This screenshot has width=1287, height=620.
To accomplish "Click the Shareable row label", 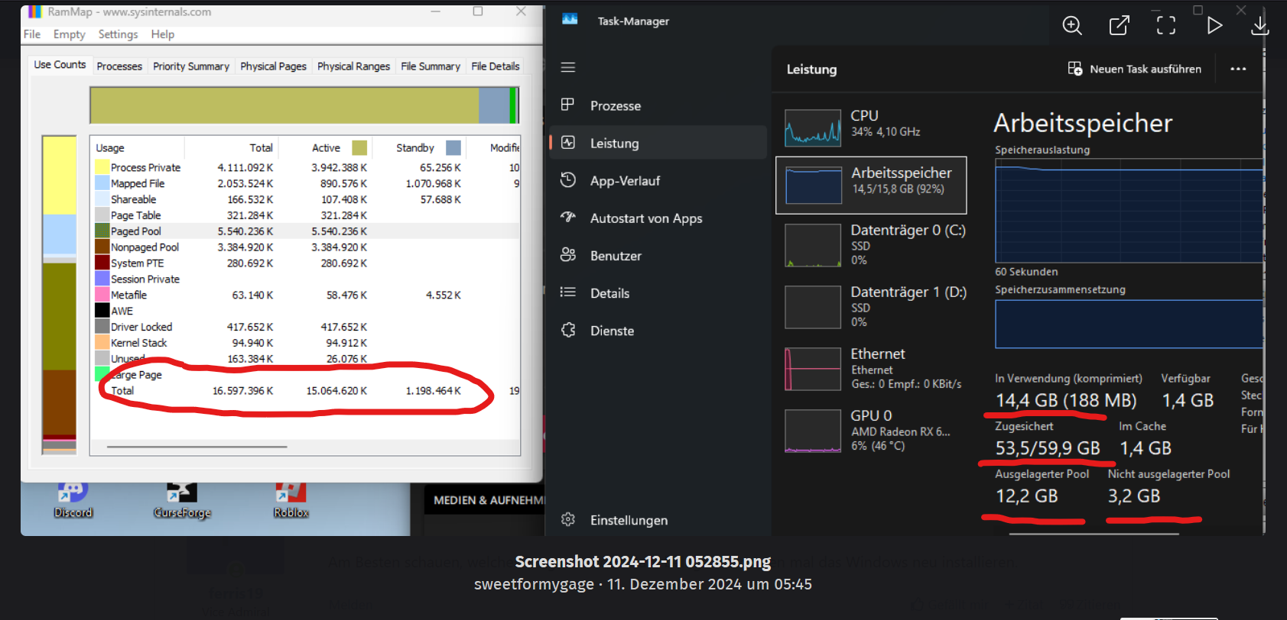I will point(133,199).
